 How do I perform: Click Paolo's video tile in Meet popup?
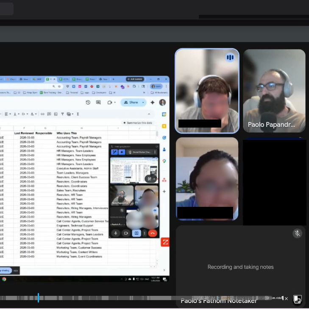pos(122,195)
